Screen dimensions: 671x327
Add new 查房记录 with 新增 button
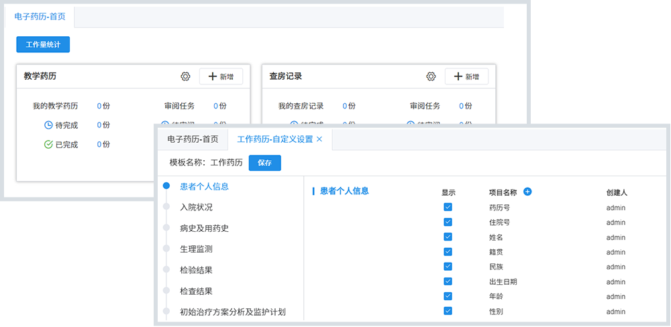pos(466,76)
